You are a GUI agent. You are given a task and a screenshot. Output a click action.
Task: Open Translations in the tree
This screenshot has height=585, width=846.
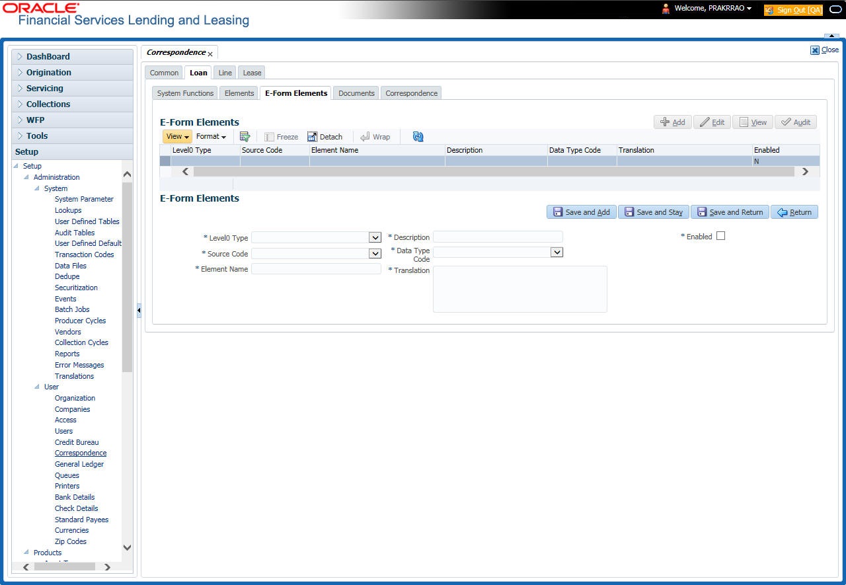[x=74, y=376]
